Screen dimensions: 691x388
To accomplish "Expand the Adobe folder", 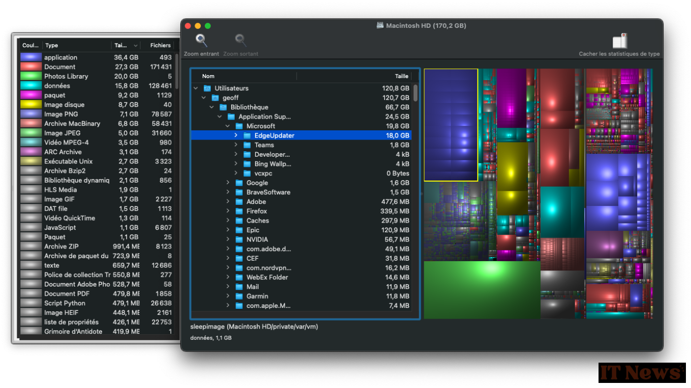I will pyautogui.click(x=228, y=202).
